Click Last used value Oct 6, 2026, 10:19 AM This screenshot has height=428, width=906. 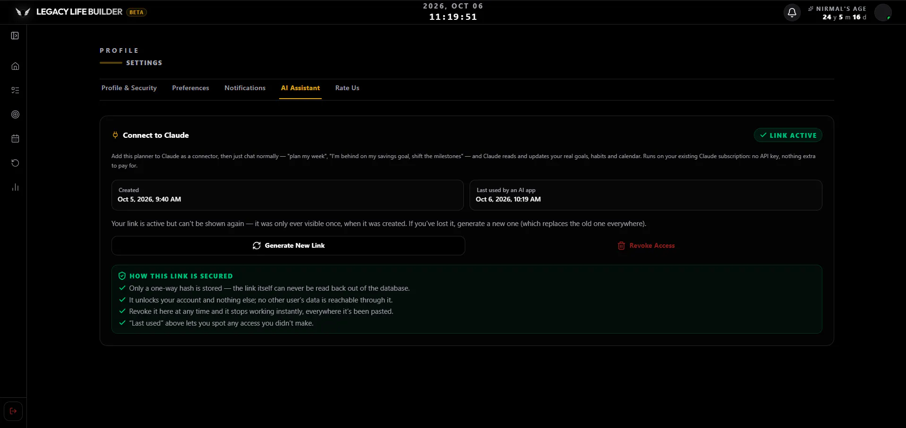tap(508, 200)
